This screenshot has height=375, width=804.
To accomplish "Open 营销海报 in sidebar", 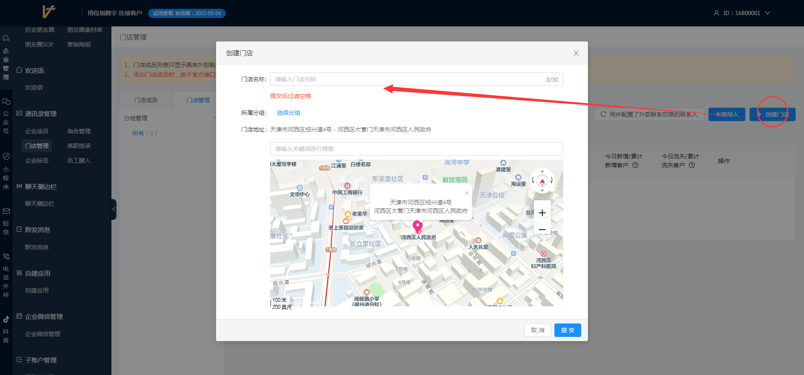I will click(79, 44).
